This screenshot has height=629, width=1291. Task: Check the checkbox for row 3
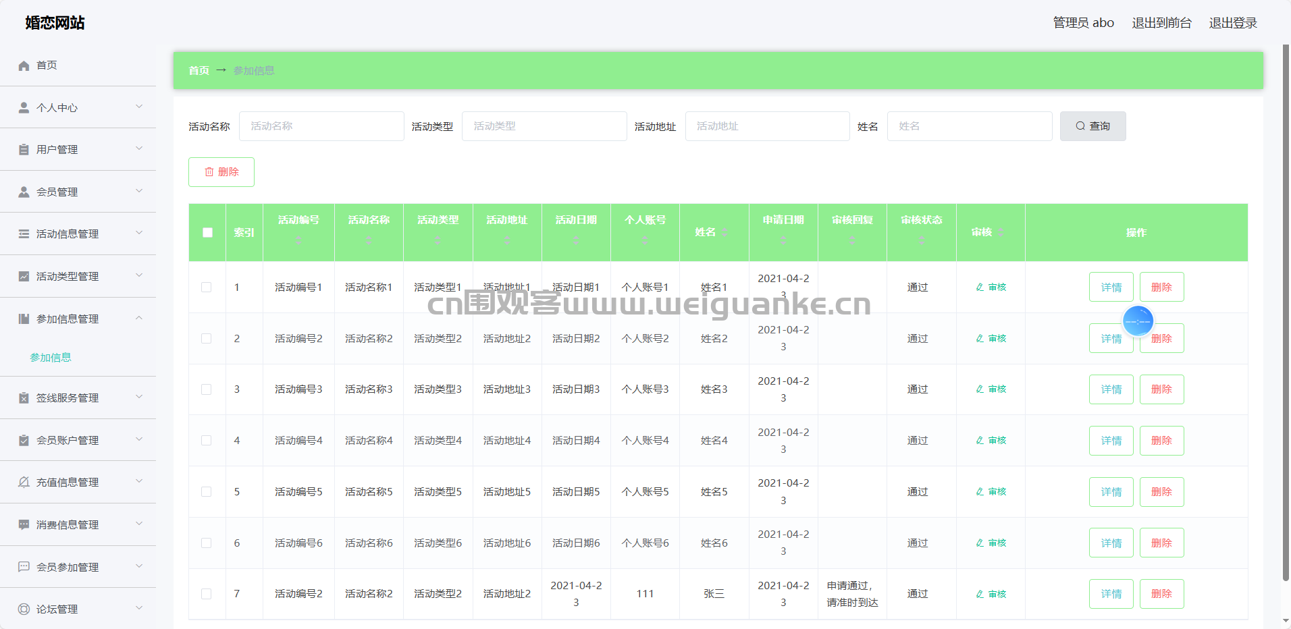click(207, 389)
